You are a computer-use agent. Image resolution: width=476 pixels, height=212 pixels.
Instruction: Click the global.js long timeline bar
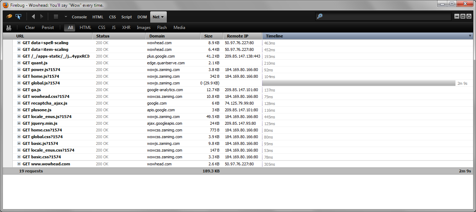(x=358, y=83)
